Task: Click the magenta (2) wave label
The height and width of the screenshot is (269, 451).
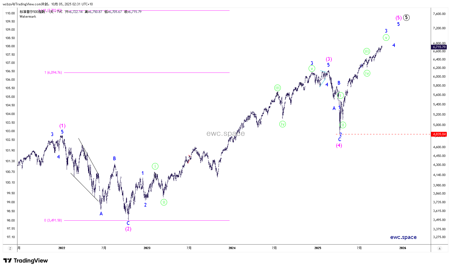Action: click(x=128, y=229)
